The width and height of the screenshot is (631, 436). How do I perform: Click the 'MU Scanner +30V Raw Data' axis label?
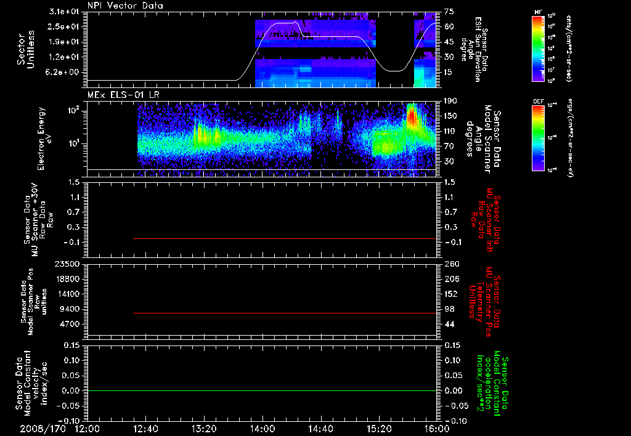point(38,220)
